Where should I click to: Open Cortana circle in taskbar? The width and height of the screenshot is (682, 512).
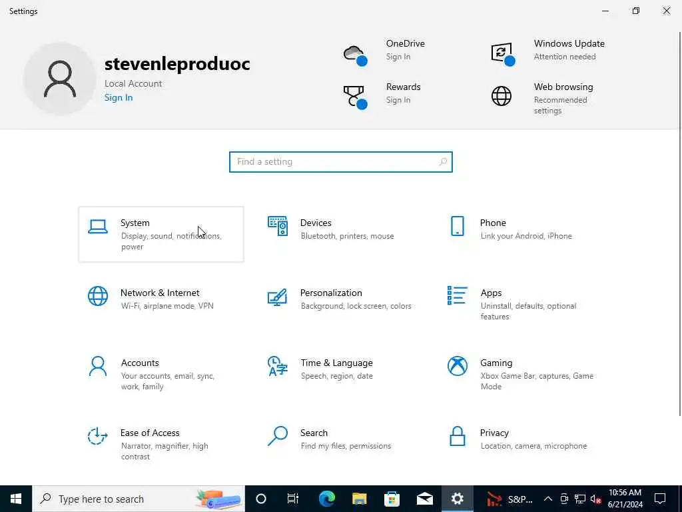pos(261,499)
